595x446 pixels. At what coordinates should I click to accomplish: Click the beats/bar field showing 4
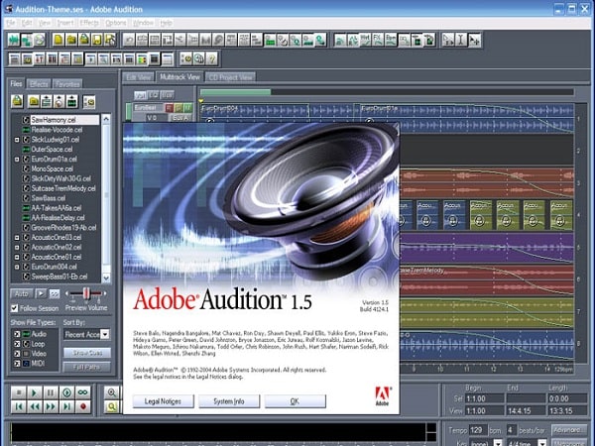point(511,430)
